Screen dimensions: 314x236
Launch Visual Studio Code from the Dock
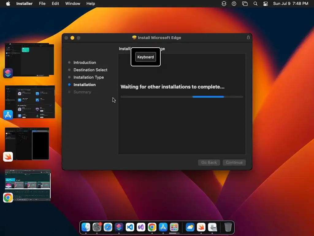[130, 227]
